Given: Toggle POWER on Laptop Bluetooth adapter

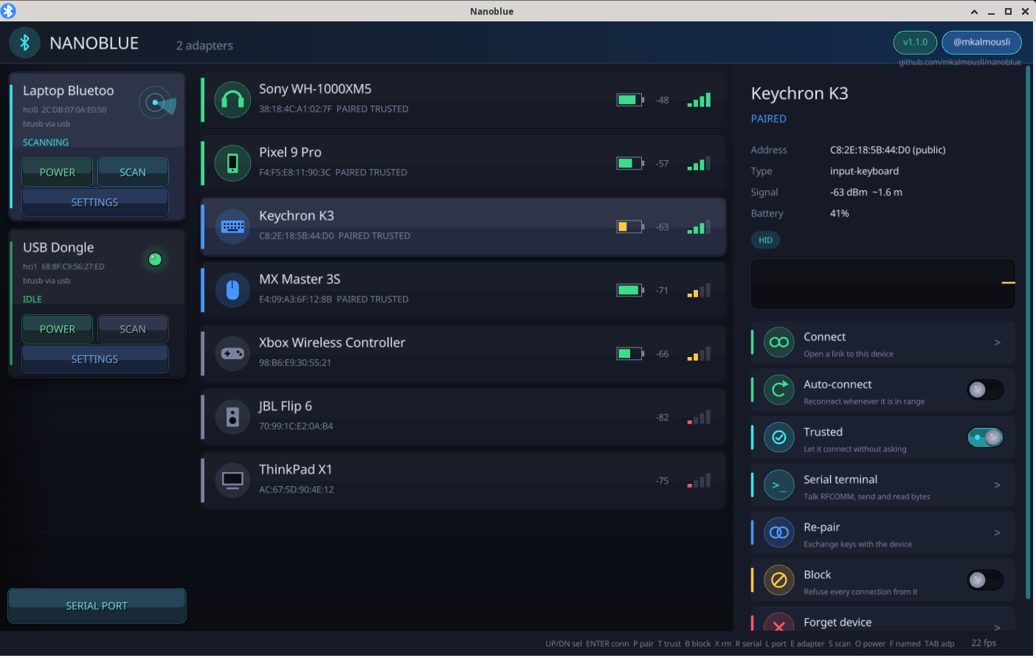Looking at the screenshot, I should (x=58, y=172).
